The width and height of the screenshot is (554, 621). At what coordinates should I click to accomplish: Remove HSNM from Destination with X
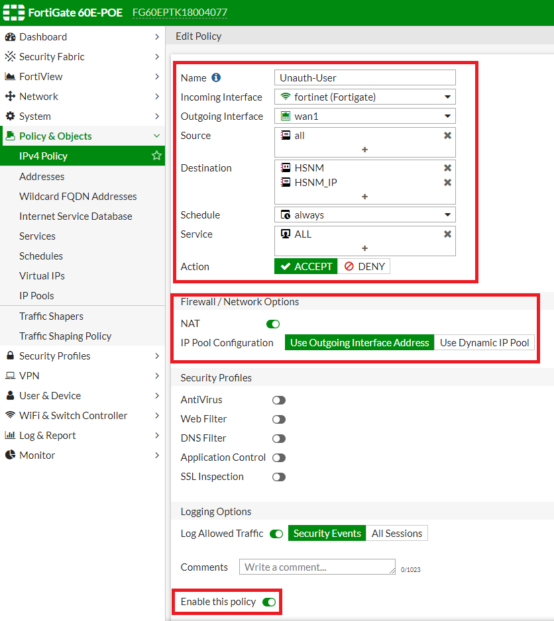point(447,168)
